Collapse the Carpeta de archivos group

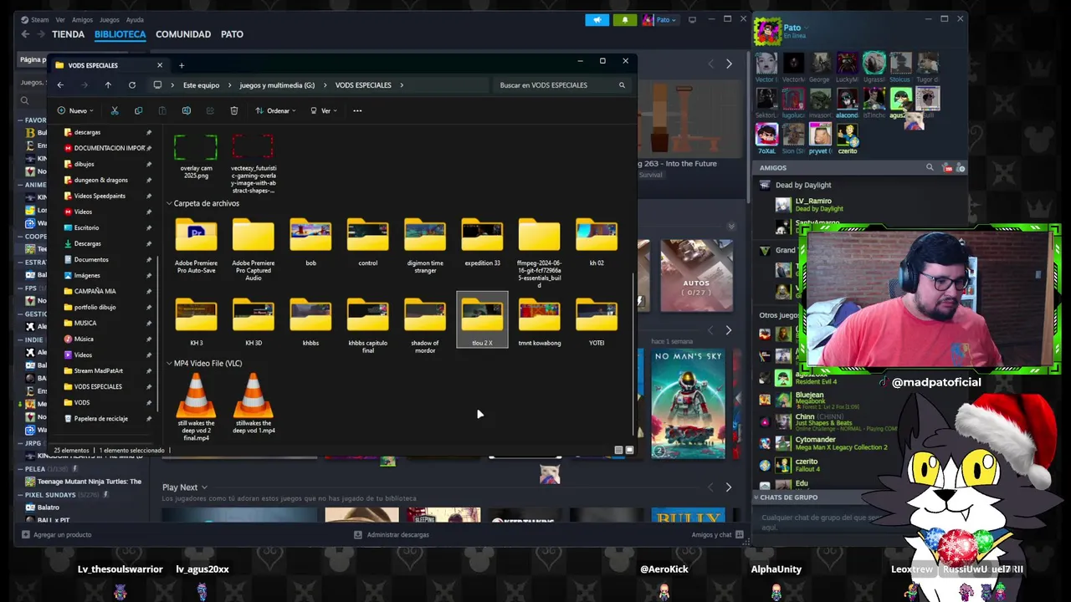tap(169, 203)
